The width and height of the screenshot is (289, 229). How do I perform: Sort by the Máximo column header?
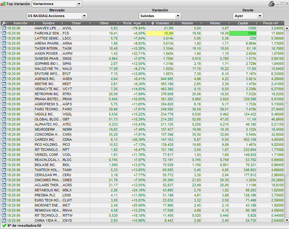(x=187, y=23)
